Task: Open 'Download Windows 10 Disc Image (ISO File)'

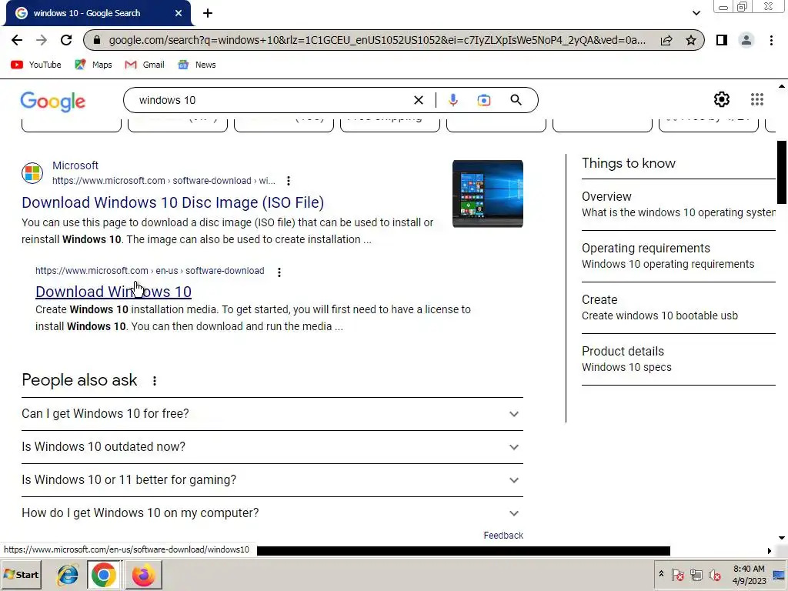Action: [172, 202]
